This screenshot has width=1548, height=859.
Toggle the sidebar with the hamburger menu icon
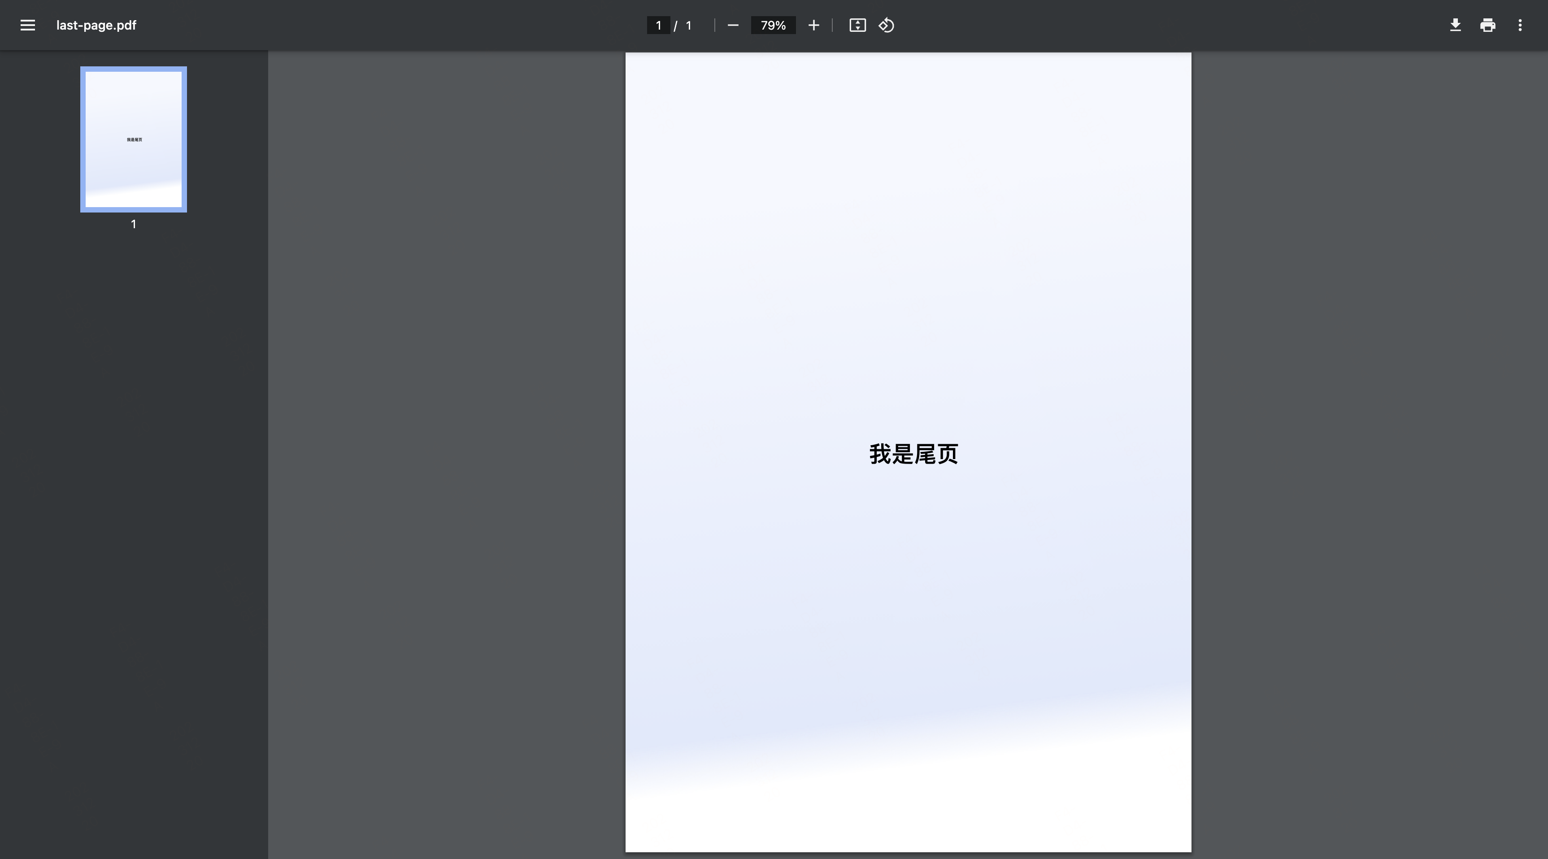tap(28, 25)
